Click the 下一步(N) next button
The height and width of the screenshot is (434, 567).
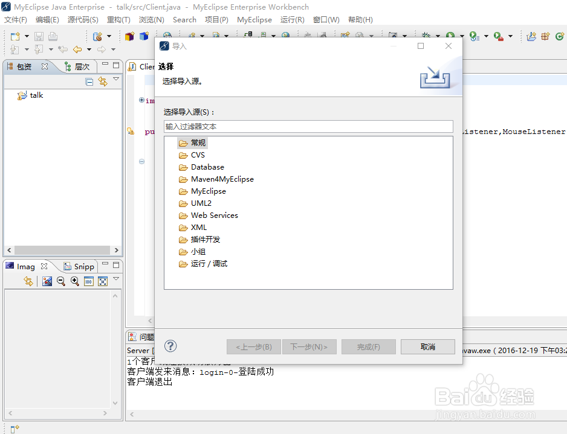tap(309, 347)
